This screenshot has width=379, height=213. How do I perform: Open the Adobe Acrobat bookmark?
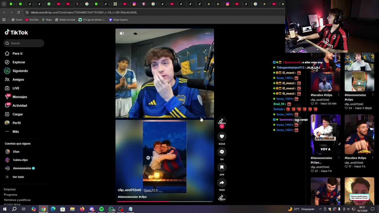(x=65, y=20)
